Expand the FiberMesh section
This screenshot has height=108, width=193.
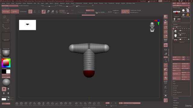tap(176, 103)
